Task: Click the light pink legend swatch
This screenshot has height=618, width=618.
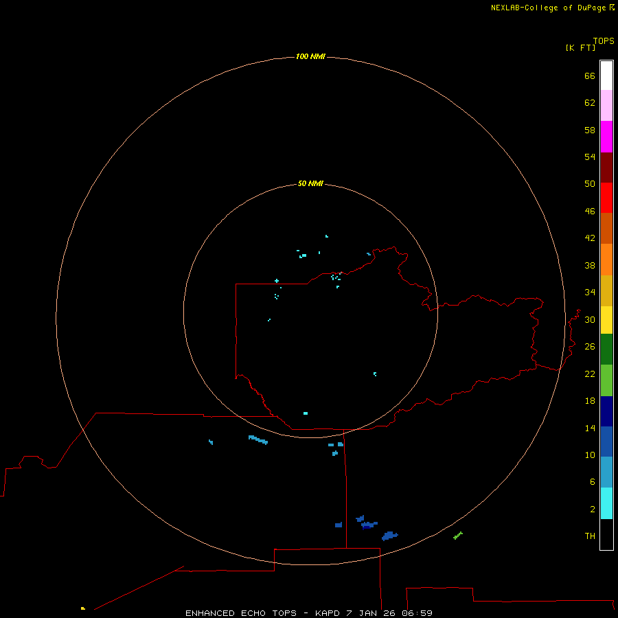Action: pyautogui.click(x=606, y=105)
